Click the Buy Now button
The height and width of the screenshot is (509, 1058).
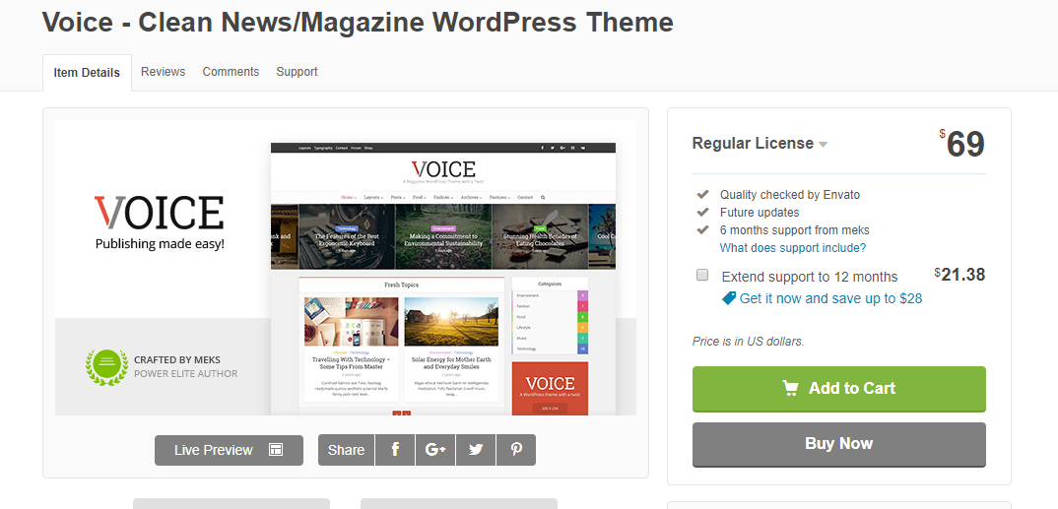[x=838, y=444]
